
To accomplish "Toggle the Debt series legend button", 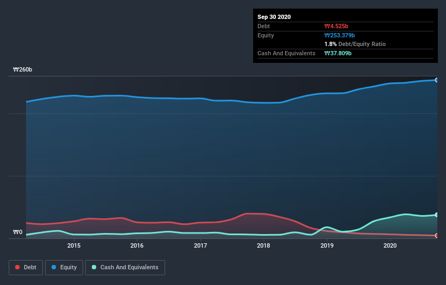I will click(x=26, y=268).
